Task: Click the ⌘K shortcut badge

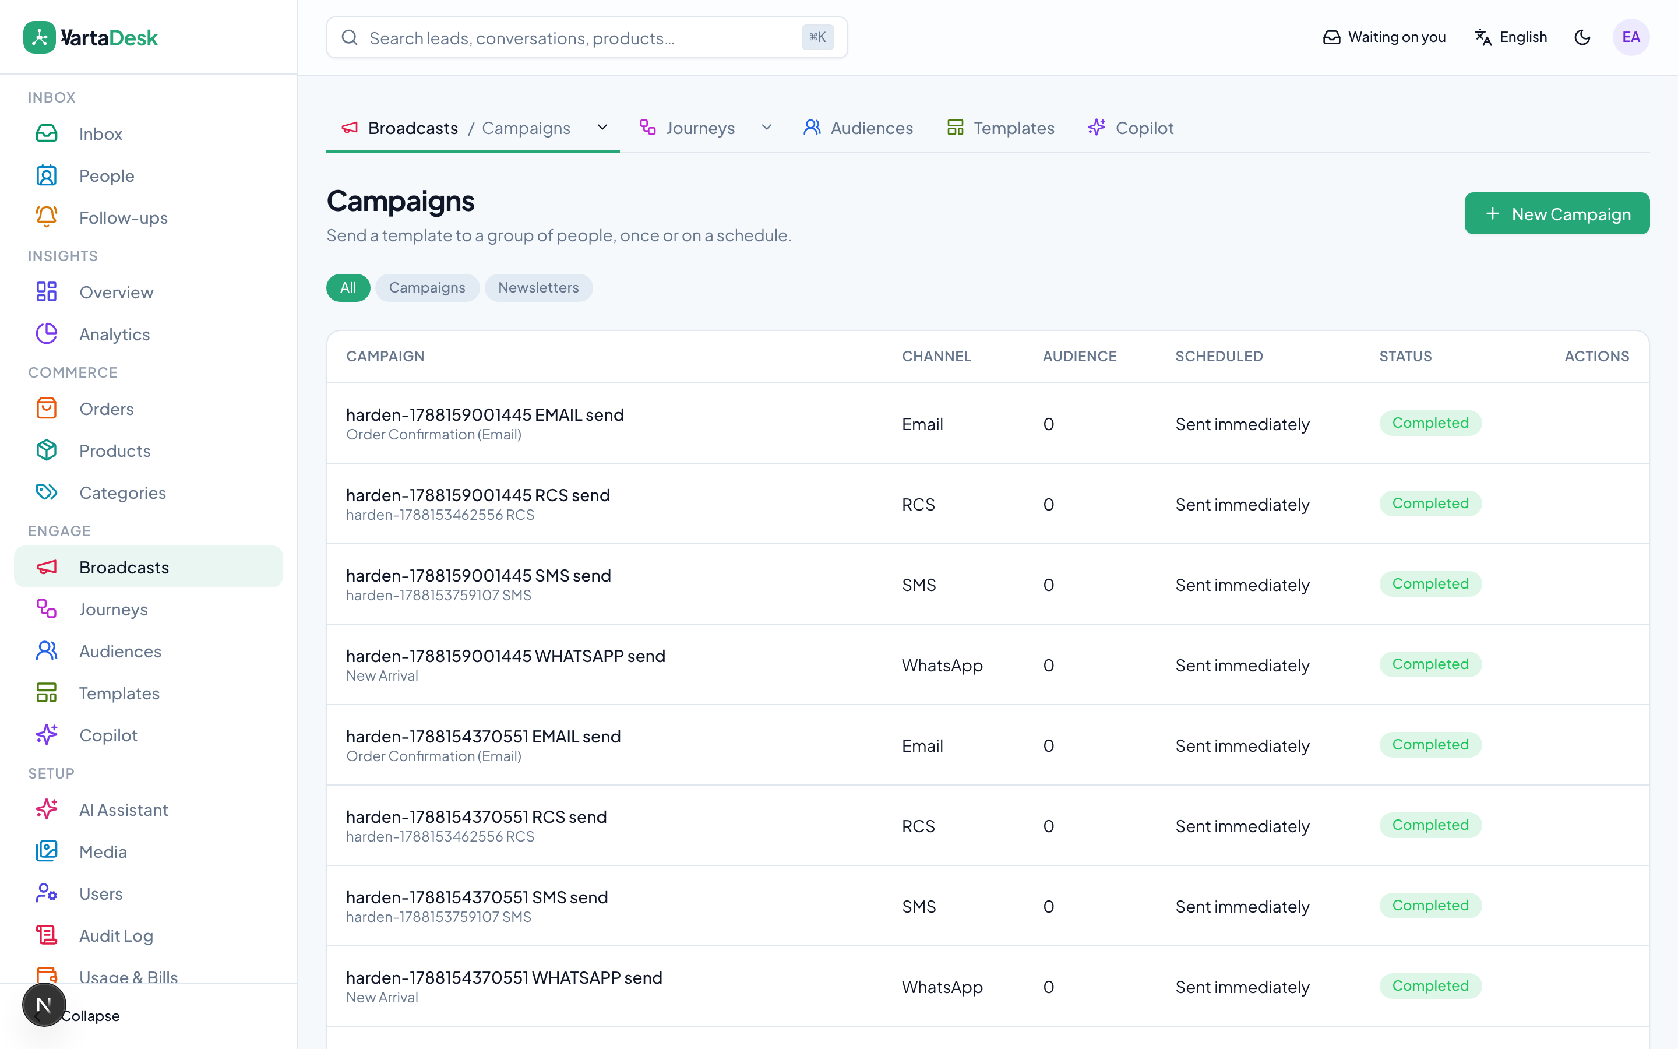Action: [x=817, y=37]
